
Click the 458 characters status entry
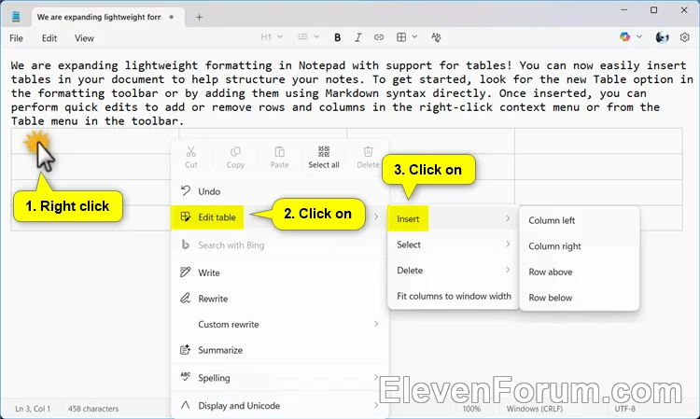click(93, 409)
